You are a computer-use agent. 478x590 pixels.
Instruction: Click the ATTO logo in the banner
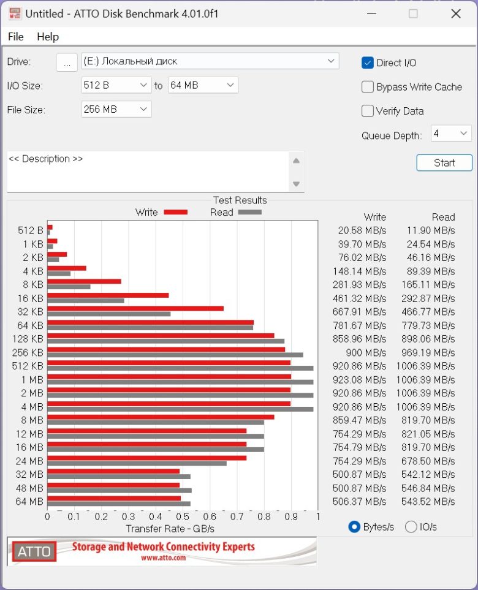(x=34, y=551)
